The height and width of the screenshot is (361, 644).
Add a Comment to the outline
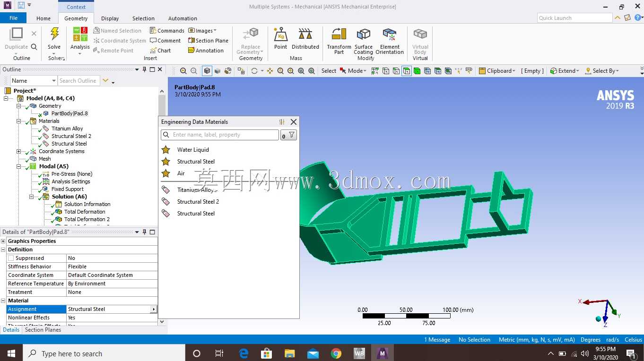(165, 41)
